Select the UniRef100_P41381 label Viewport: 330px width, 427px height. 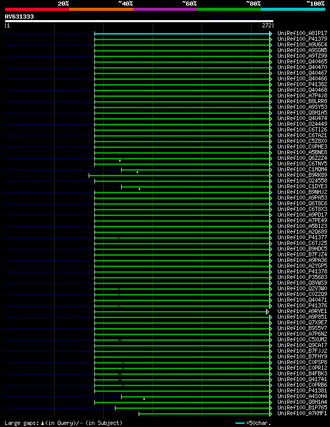pos(302,391)
